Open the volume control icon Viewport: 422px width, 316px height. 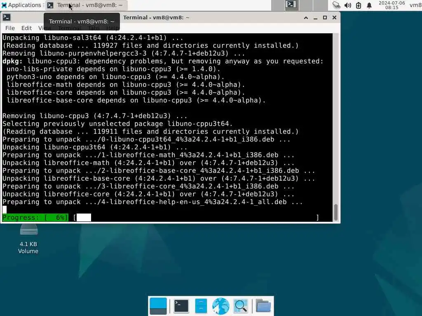click(347, 5)
